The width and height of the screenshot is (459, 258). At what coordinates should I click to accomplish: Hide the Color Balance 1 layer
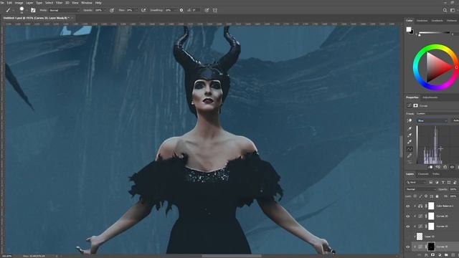408,206
